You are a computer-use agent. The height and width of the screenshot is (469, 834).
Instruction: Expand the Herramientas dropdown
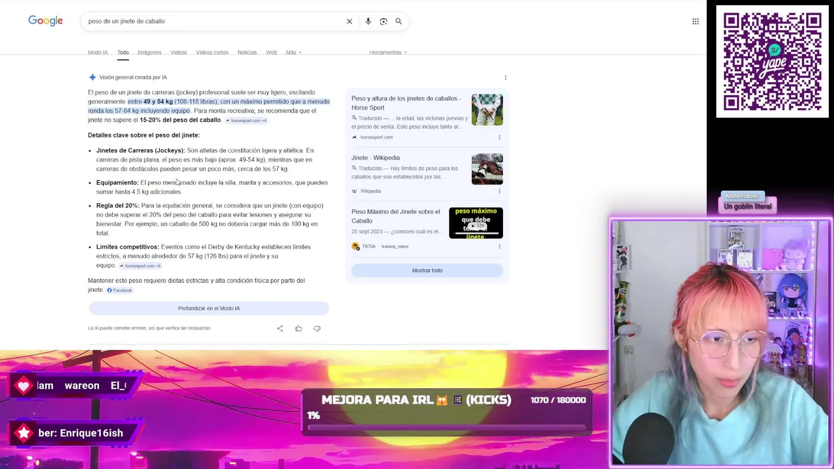click(388, 52)
